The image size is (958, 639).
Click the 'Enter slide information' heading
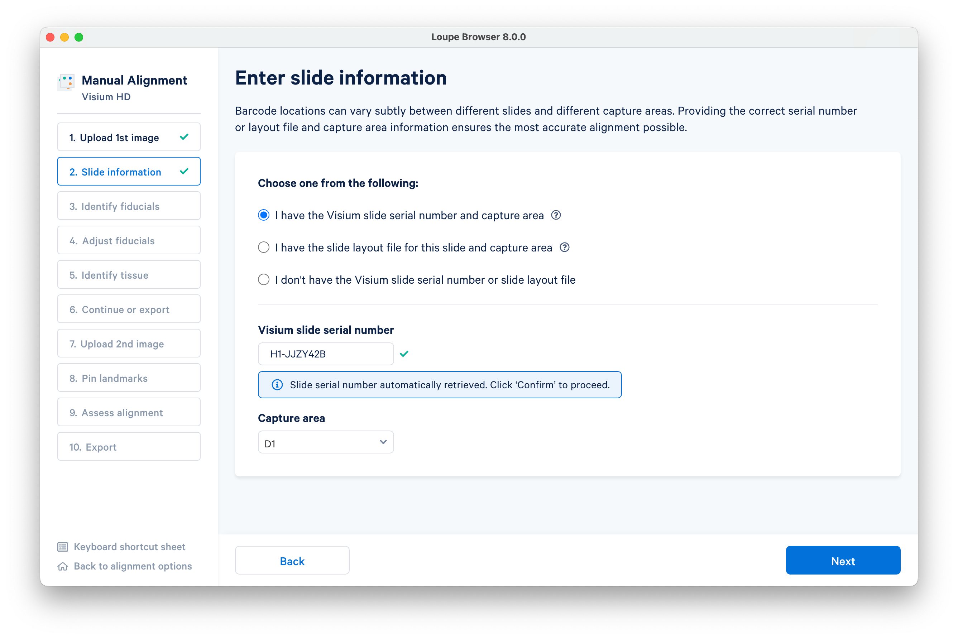tap(341, 78)
